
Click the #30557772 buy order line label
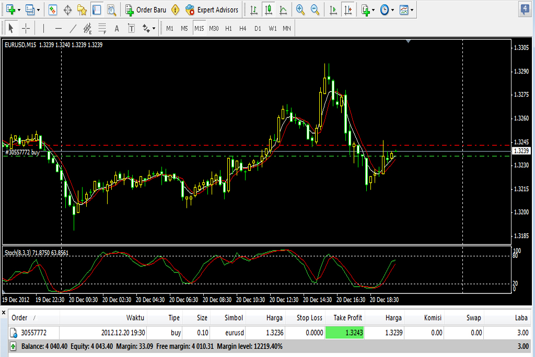point(22,152)
